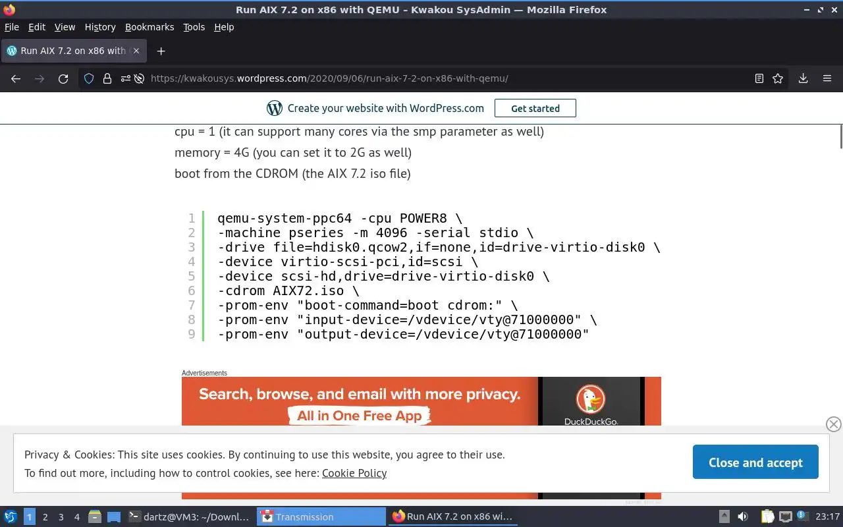Switch to workspace 4

[76, 516]
